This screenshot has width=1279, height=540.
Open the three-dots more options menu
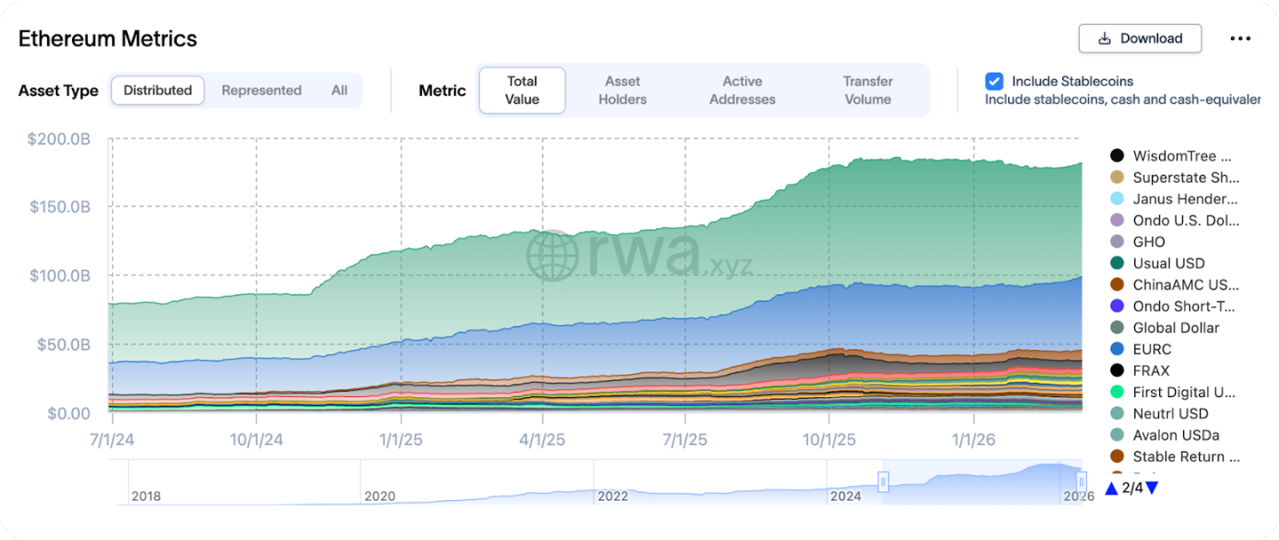click(1240, 39)
